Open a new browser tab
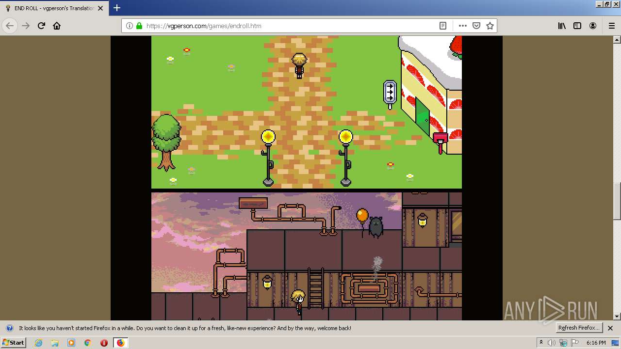621x349 pixels. [117, 8]
